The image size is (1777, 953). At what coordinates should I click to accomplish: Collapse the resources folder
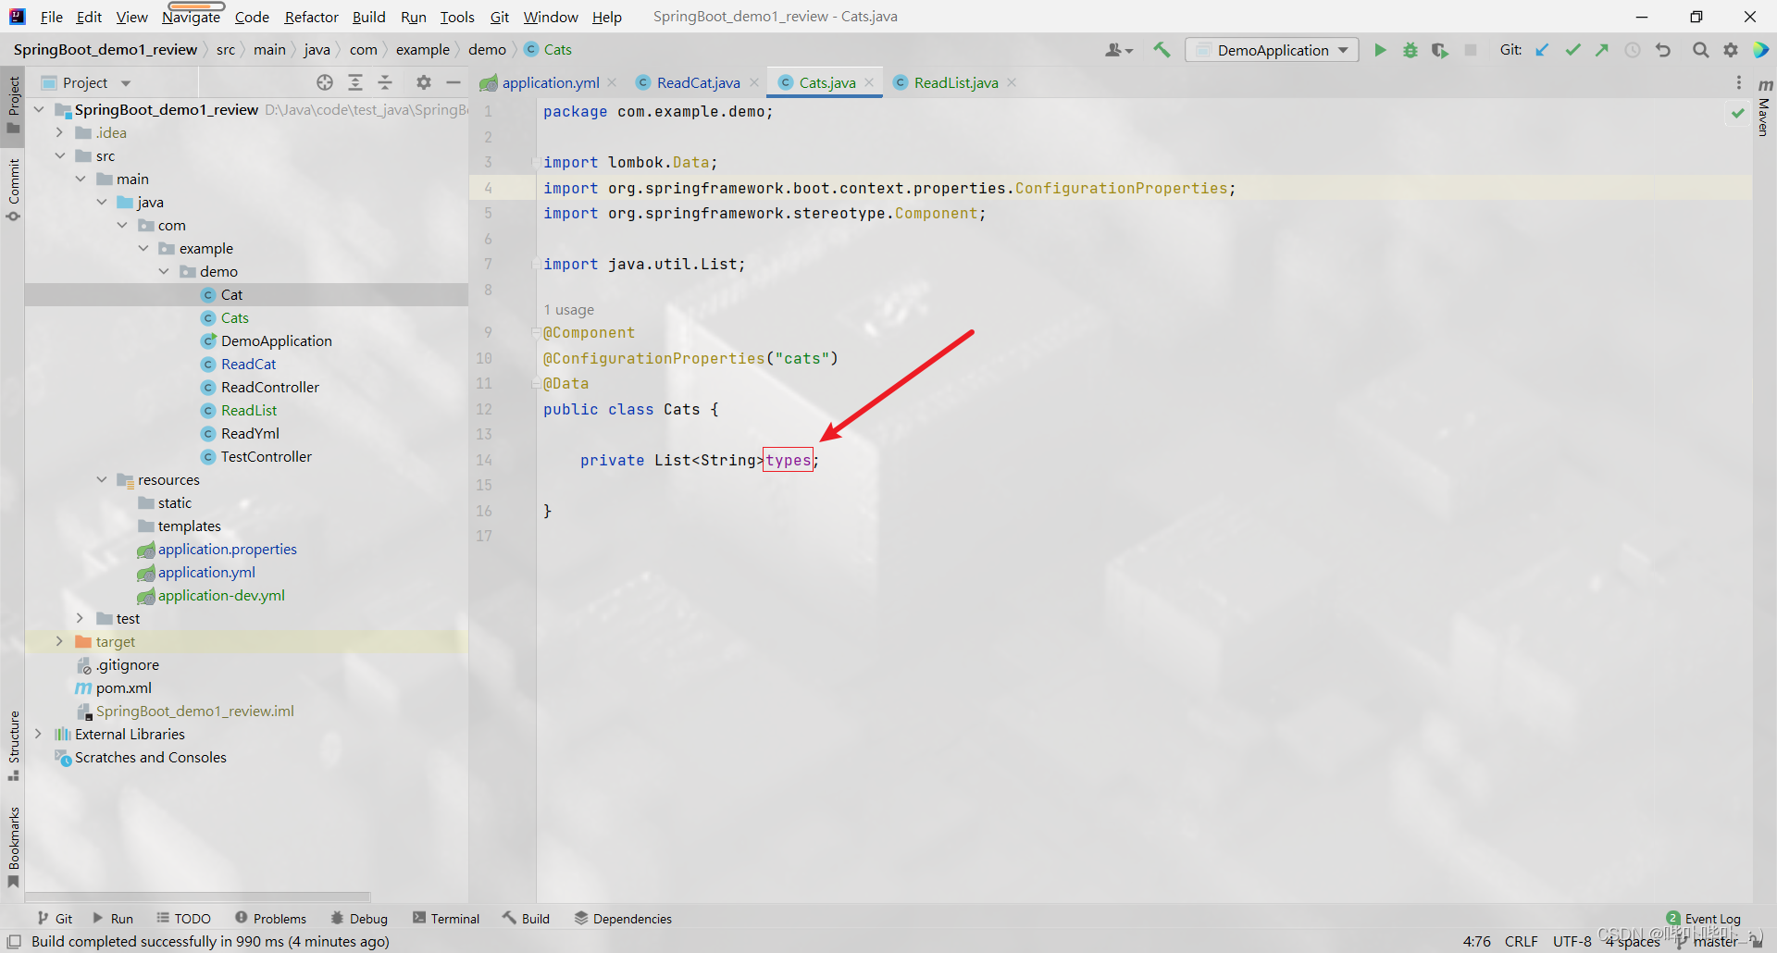pos(102,479)
